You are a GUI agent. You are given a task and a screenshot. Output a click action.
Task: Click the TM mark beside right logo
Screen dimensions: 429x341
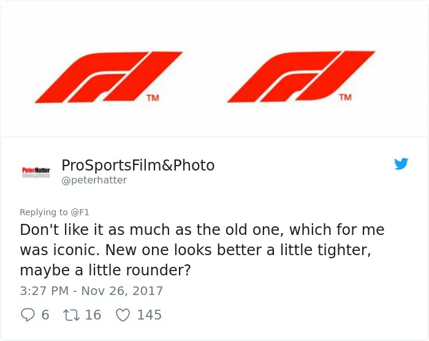click(x=345, y=98)
